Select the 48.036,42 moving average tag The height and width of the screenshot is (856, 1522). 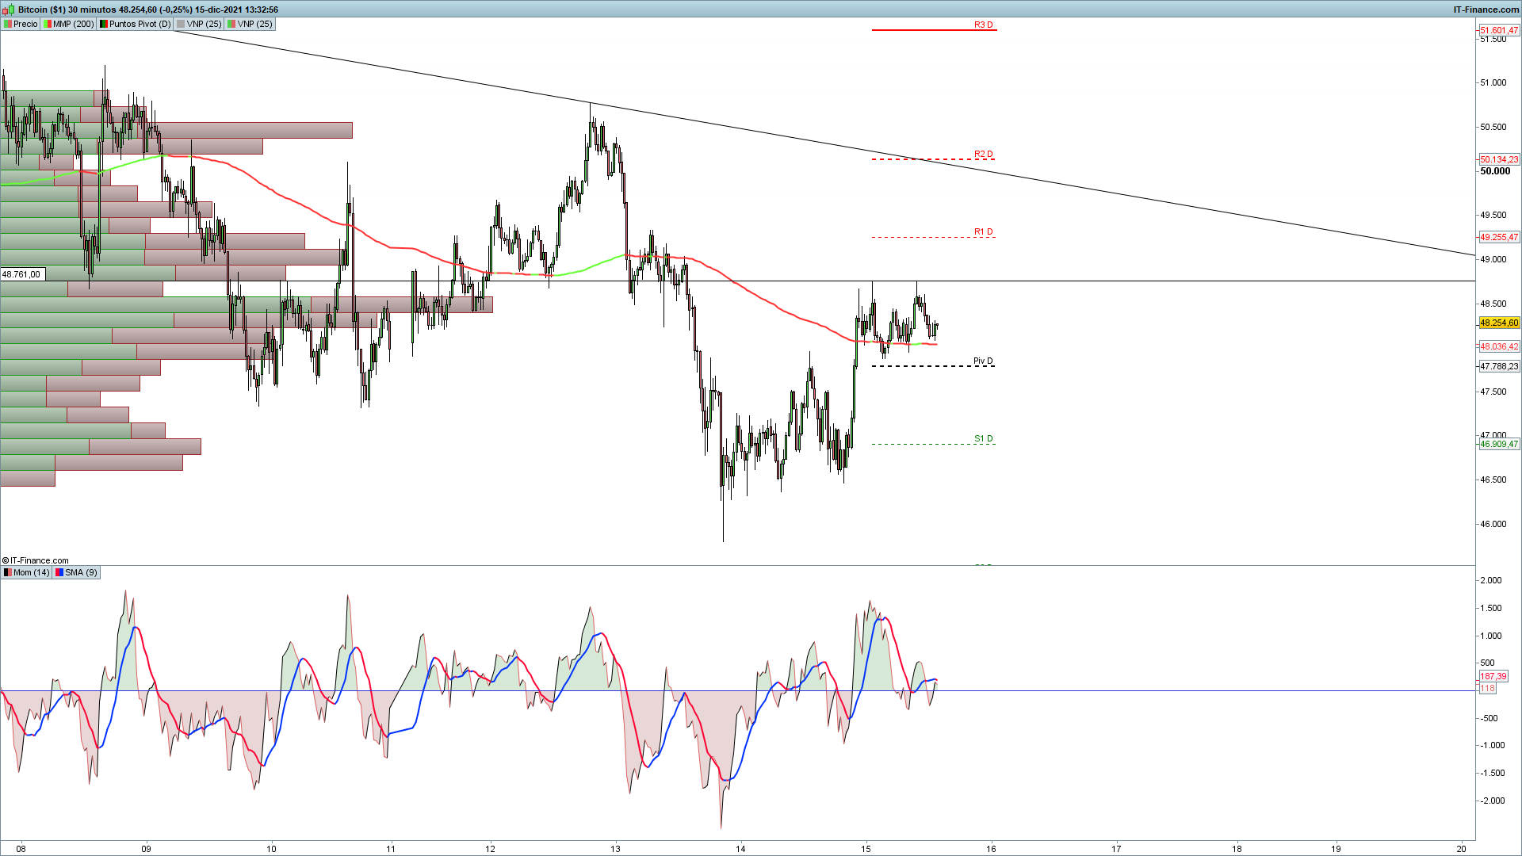tap(1499, 346)
